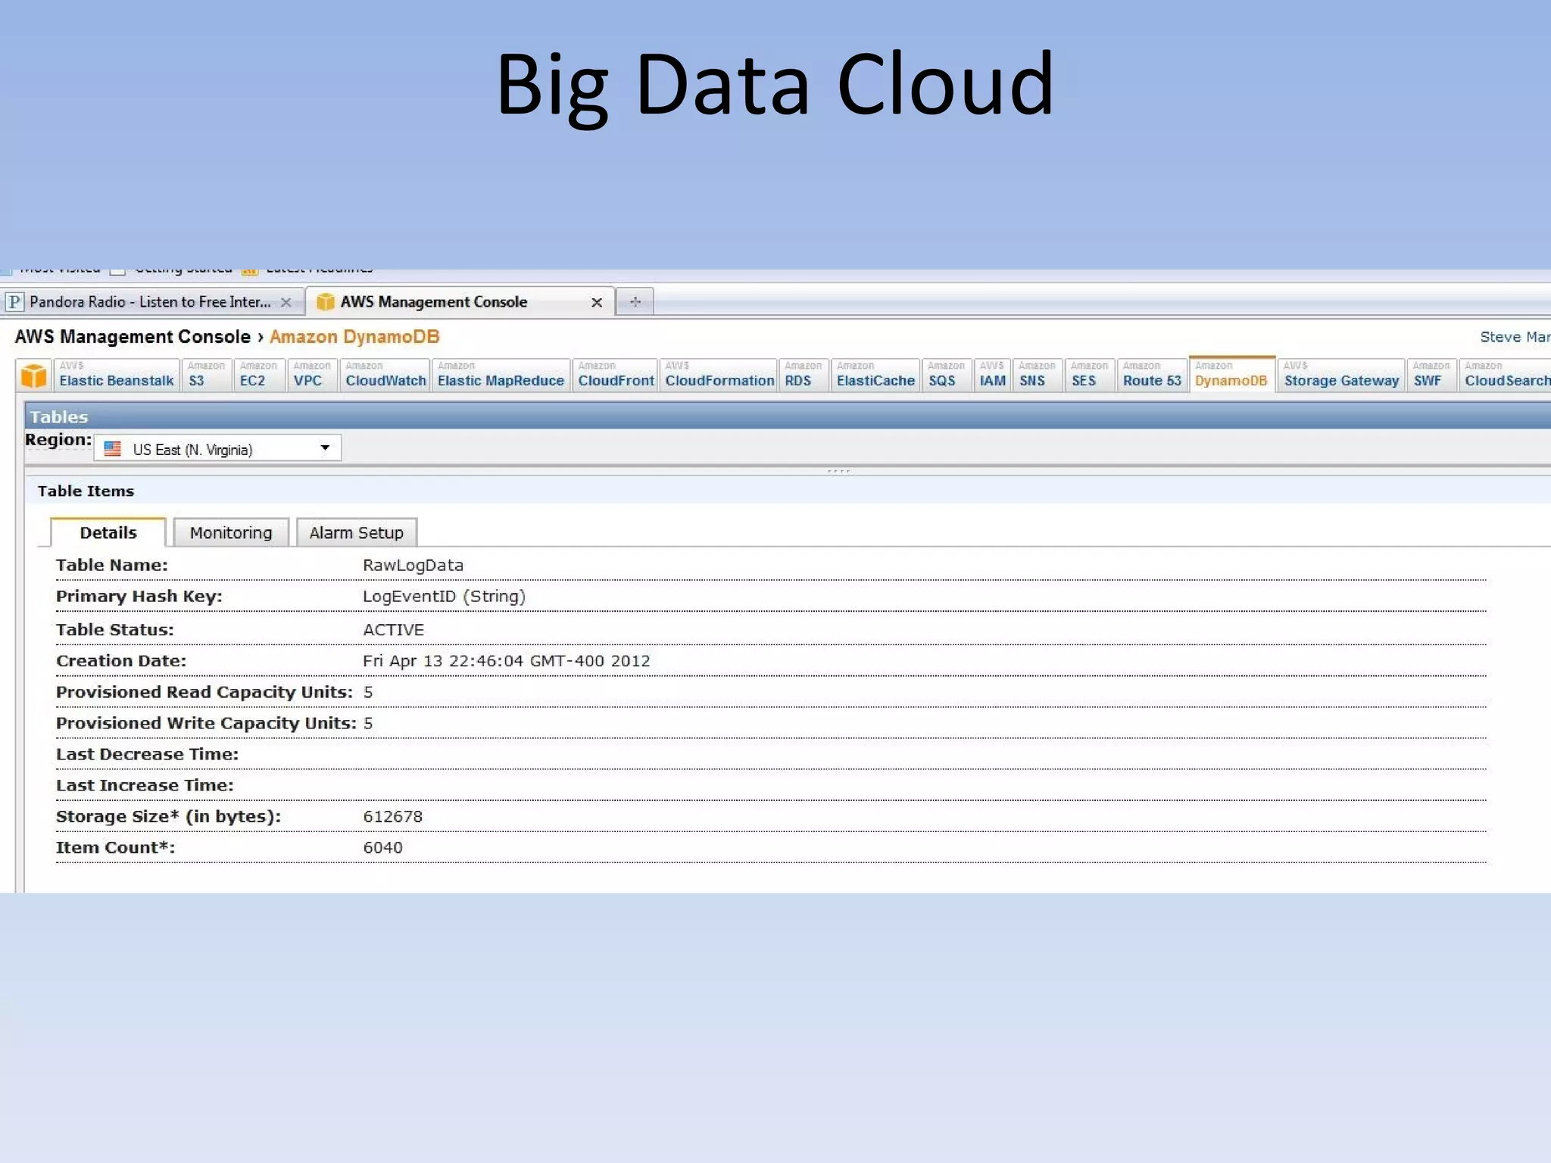Open a new browser tab
The width and height of the screenshot is (1551, 1163).
pos(635,301)
